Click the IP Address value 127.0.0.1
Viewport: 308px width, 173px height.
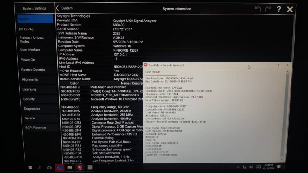coord(120,54)
